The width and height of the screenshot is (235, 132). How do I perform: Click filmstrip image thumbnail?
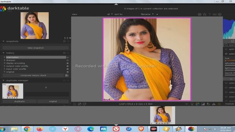click(x=163, y=115)
